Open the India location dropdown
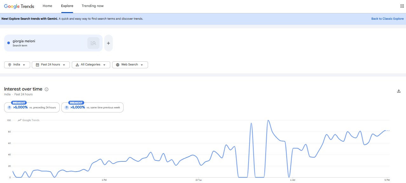 17,65
